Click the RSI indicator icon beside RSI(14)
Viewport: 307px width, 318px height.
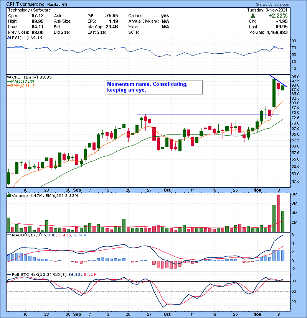[x=9, y=38]
